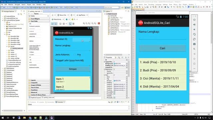Click the emulation viewport toggle icon in the layout toolbar

[x=70, y=24]
